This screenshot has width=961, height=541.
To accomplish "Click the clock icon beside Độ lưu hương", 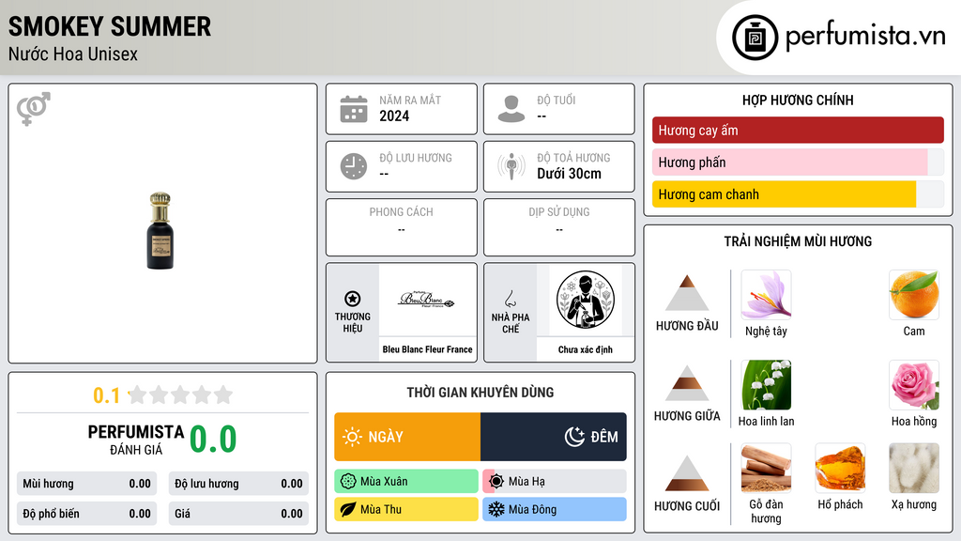I will click(x=354, y=166).
